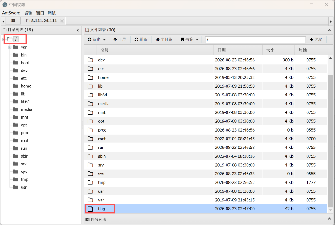Click the usr folder icon in the file list

(90, 191)
